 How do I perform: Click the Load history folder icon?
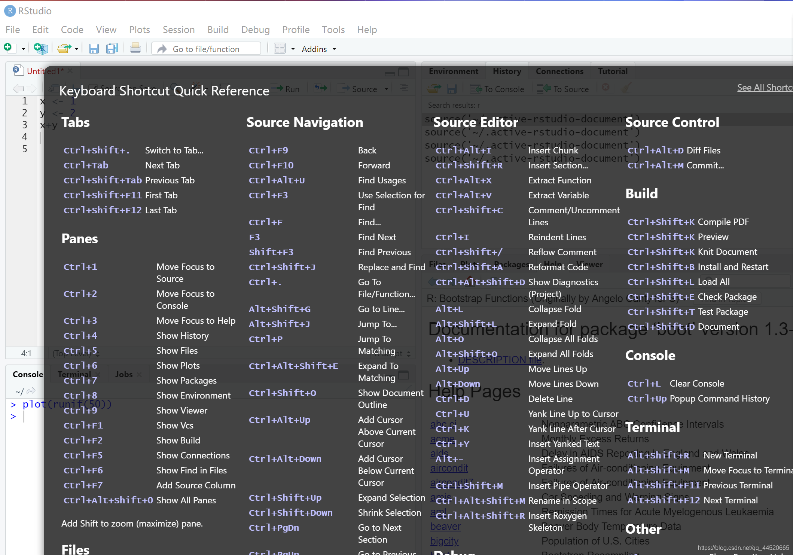click(434, 89)
